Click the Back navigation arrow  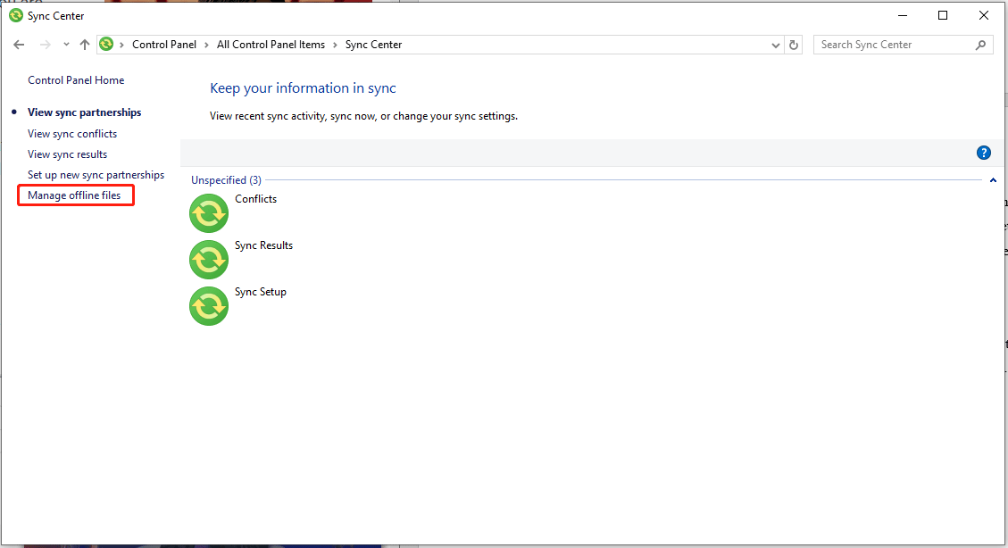pos(20,45)
